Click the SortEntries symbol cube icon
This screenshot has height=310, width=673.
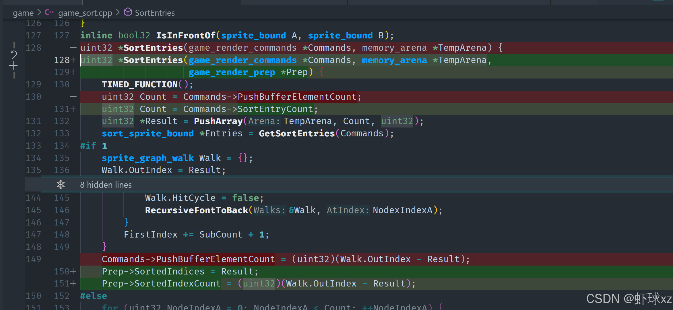[128, 12]
